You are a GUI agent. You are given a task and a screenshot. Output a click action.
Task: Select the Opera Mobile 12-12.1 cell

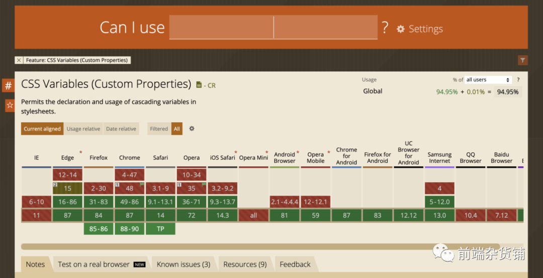coord(315,202)
